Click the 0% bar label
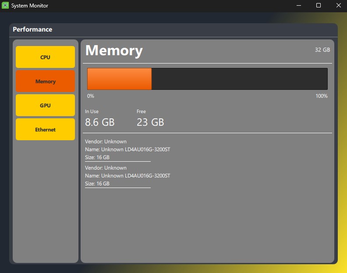The width and height of the screenshot is (347, 273). point(91,96)
